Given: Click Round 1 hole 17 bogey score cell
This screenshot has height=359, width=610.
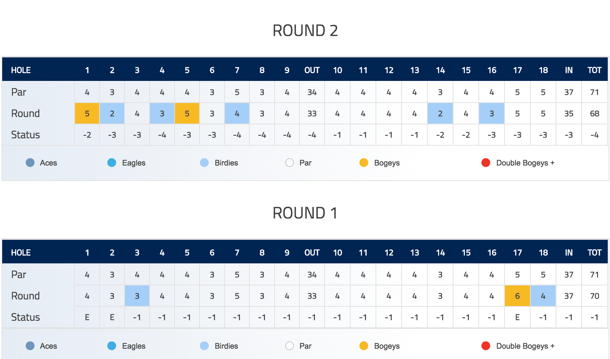Looking at the screenshot, I should [517, 296].
